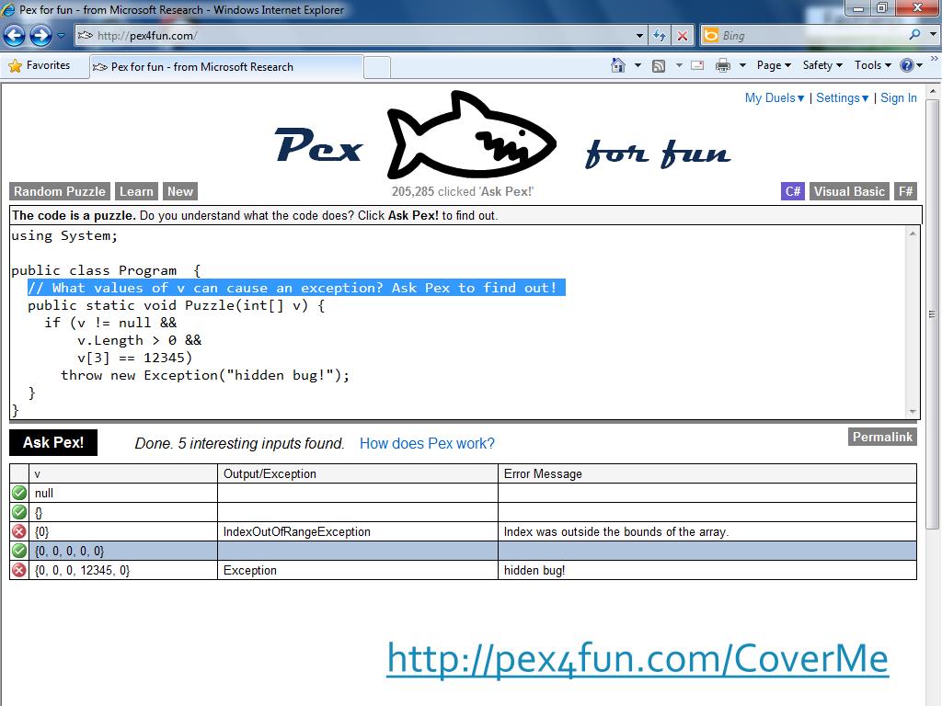
Task: Click the highlighted comment line in code
Action: point(296,288)
